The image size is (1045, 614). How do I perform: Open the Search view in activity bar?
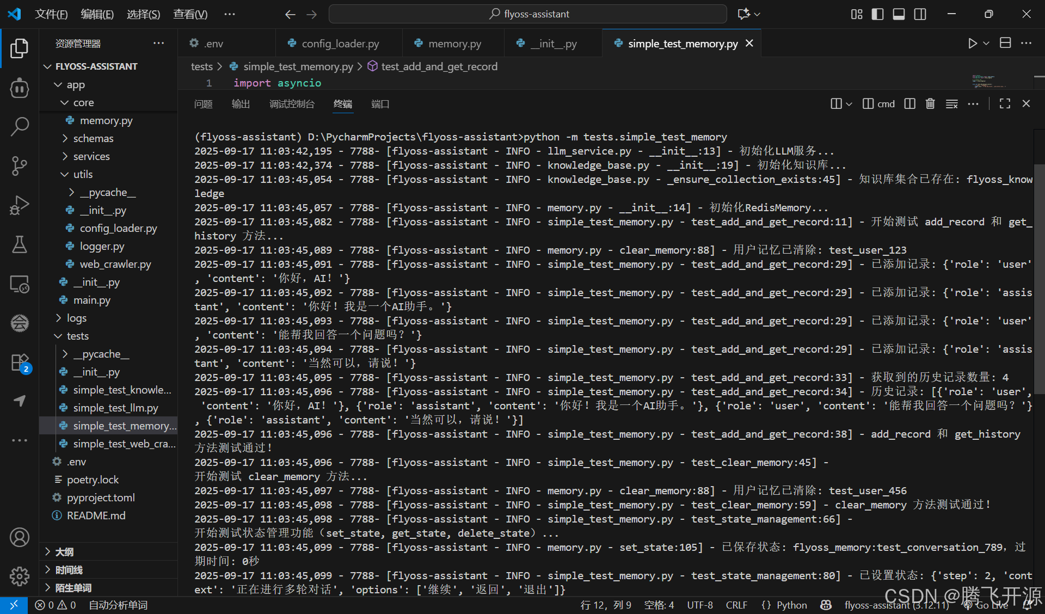[20, 126]
